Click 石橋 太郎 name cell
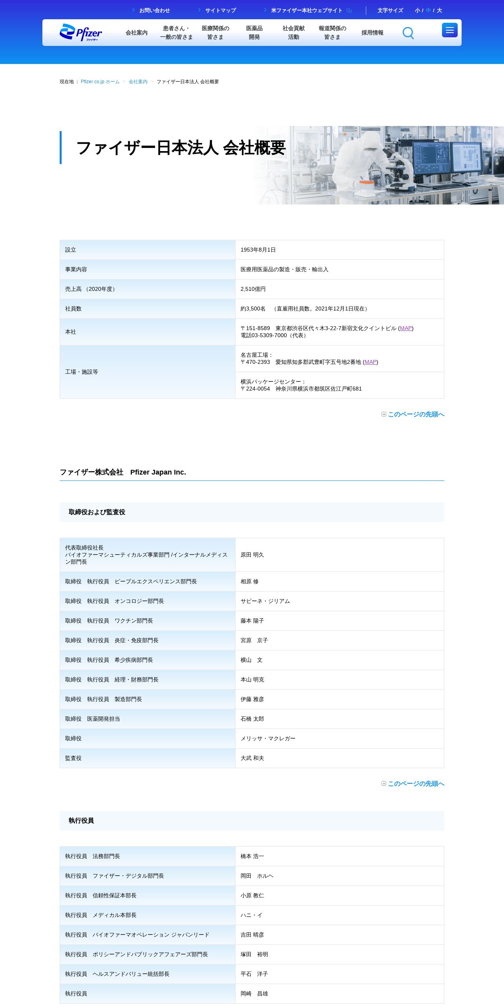The height and width of the screenshot is (1008, 504). coord(340,719)
